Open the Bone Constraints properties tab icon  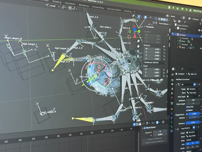(x=172, y=131)
